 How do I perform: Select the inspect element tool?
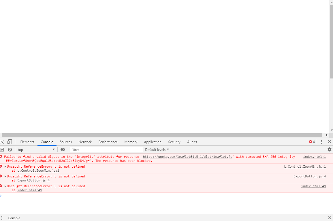pos(2,142)
